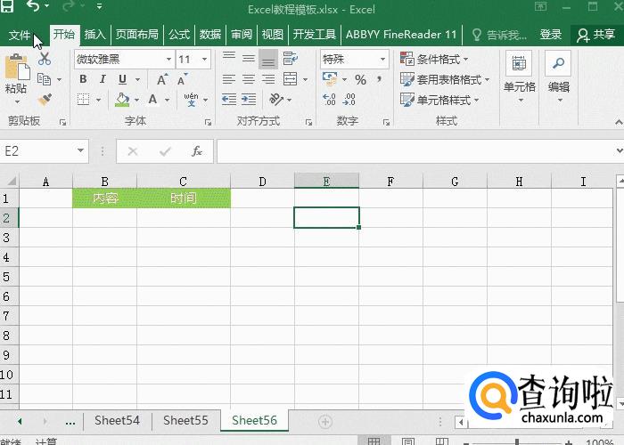Increase decimal places icon
The image size is (624, 445).
pos(329,100)
